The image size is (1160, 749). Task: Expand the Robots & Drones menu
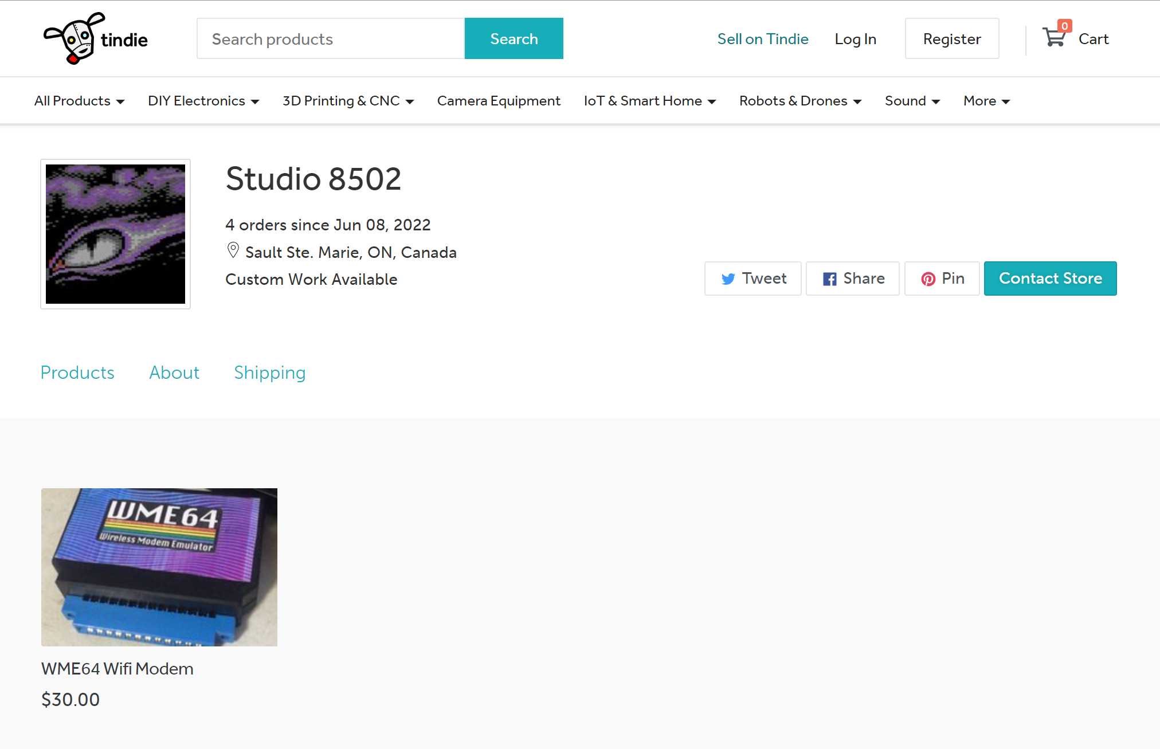(x=800, y=101)
